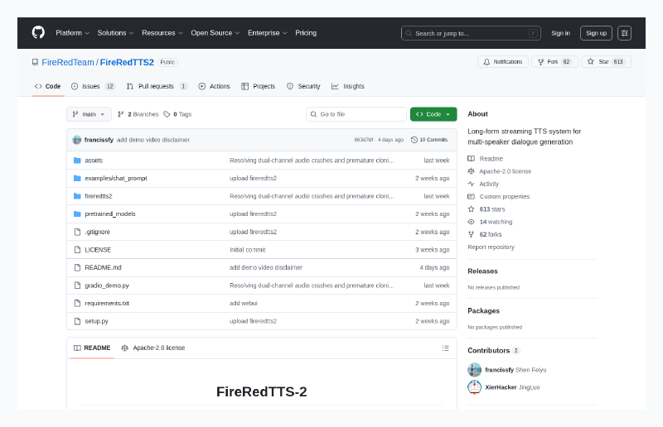Expand the Platform menu in header
The height and width of the screenshot is (427, 663).
(x=72, y=33)
